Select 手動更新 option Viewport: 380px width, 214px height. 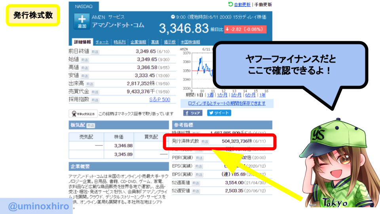click(x=263, y=5)
